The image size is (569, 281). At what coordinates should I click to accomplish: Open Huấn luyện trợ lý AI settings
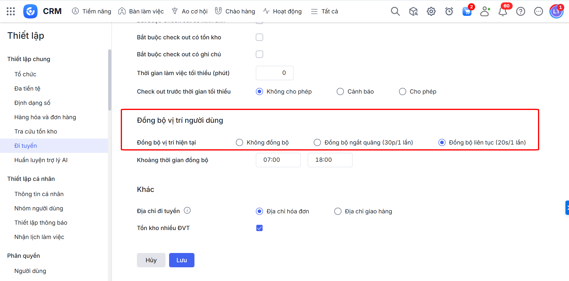(x=41, y=160)
